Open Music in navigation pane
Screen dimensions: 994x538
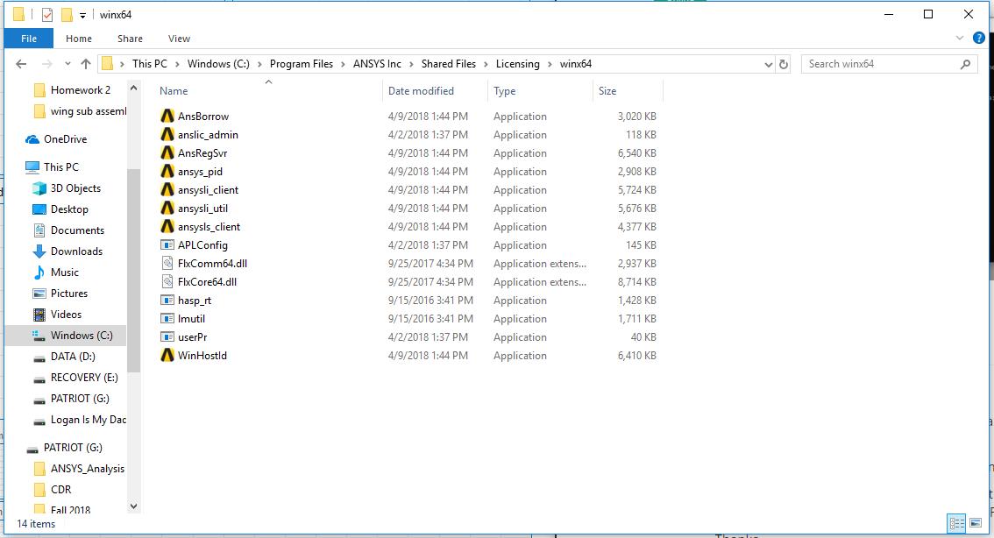(x=65, y=273)
